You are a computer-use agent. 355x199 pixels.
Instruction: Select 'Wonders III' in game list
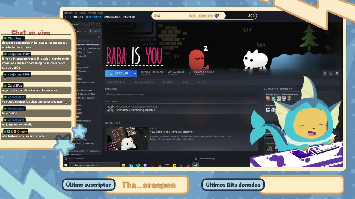[81, 56]
